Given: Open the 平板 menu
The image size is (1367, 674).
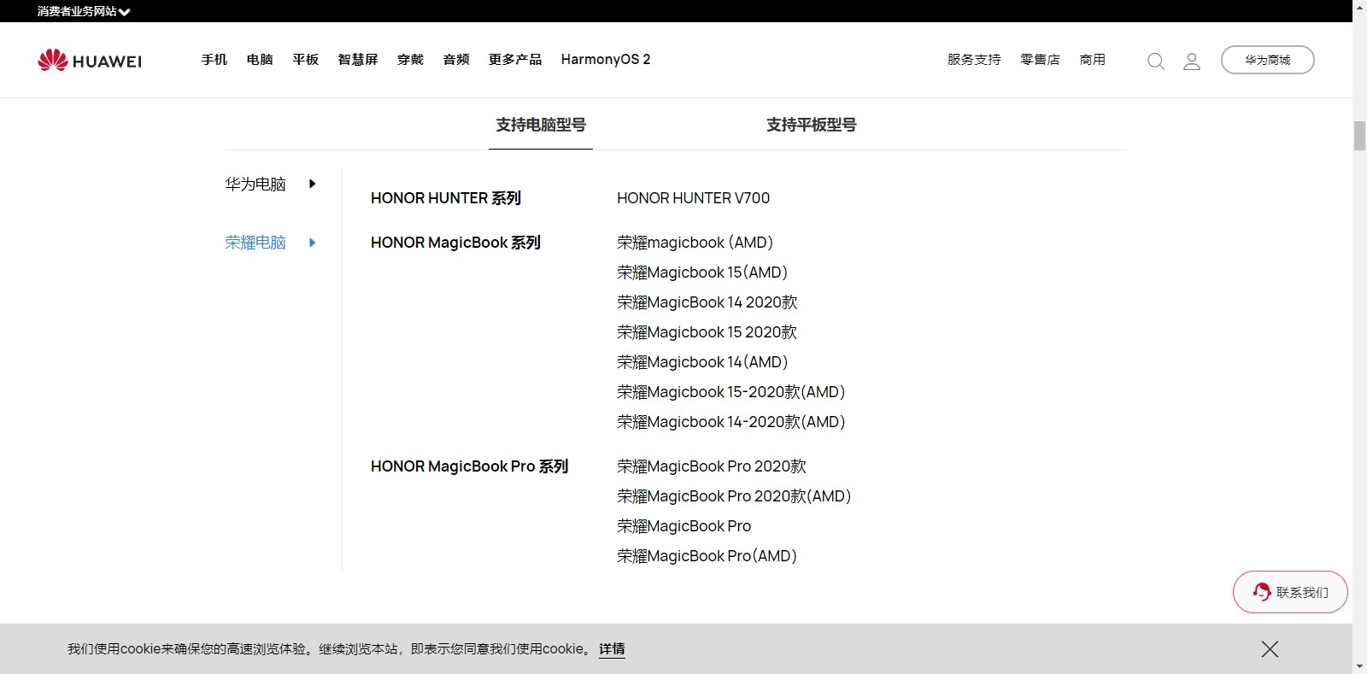Looking at the screenshot, I should tap(305, 60).
